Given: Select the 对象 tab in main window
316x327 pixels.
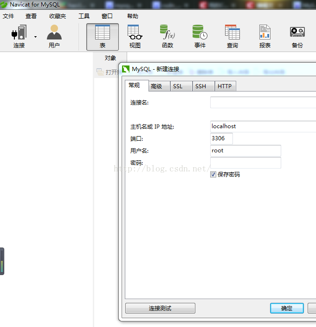Looking at the screenshot, I should click(x=110, y=58).
